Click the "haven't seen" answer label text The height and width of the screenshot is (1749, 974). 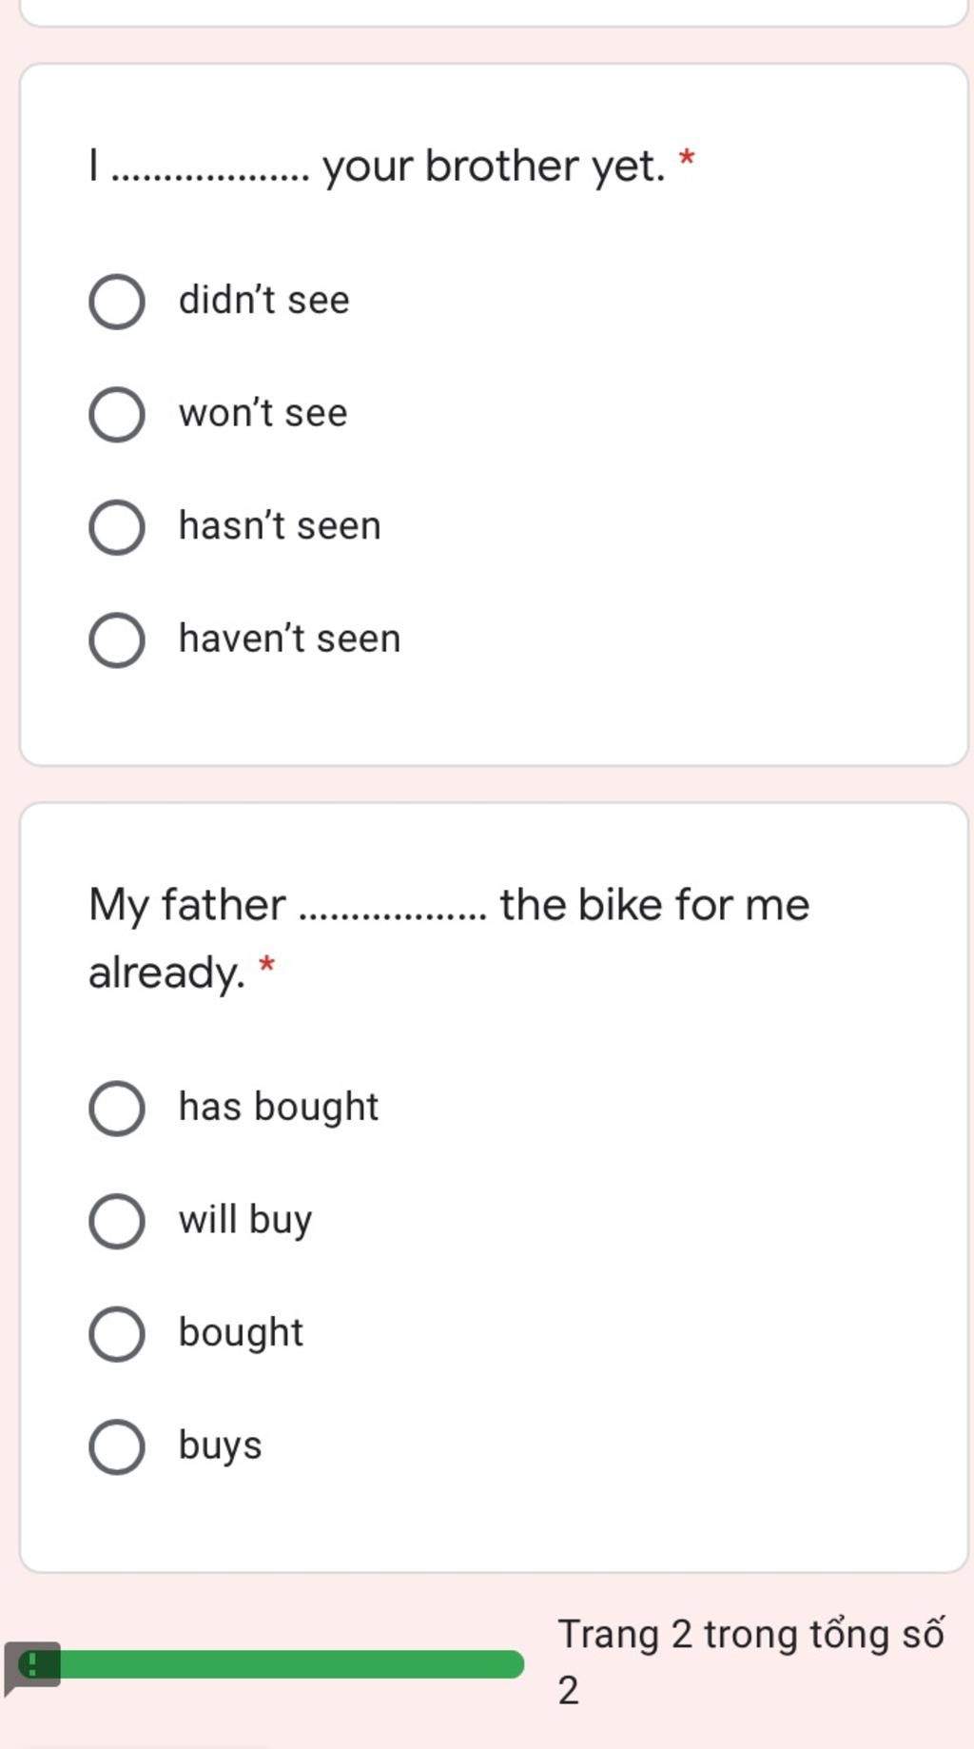coord(290,639)
